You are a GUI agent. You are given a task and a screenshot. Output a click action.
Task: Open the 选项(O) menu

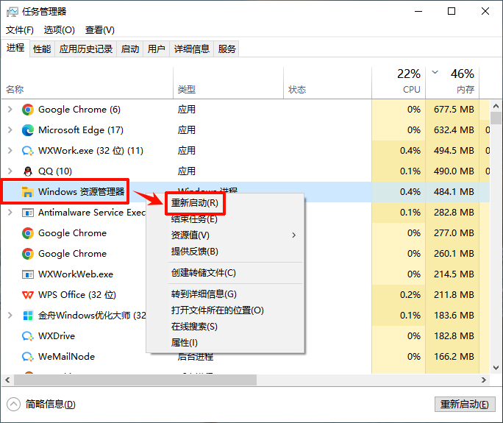coord(60,30)
